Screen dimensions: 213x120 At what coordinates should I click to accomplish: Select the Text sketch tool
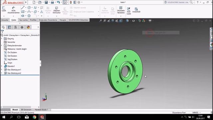pos(42,12)
